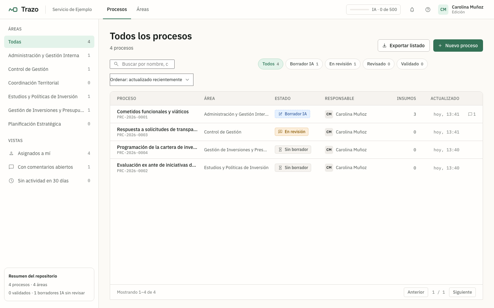Open the Carolina Muñoz user menu
Viewport: 494px width, 308px height.
pos(461,10)
